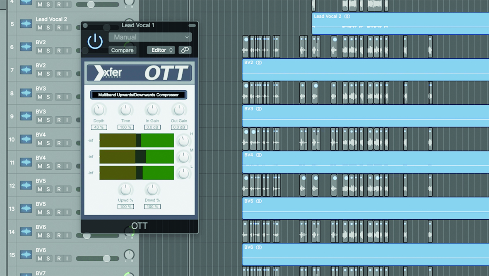Click input monitoring on track 15 BV6
The image size is (489, 276).
(x=67, y=258)
